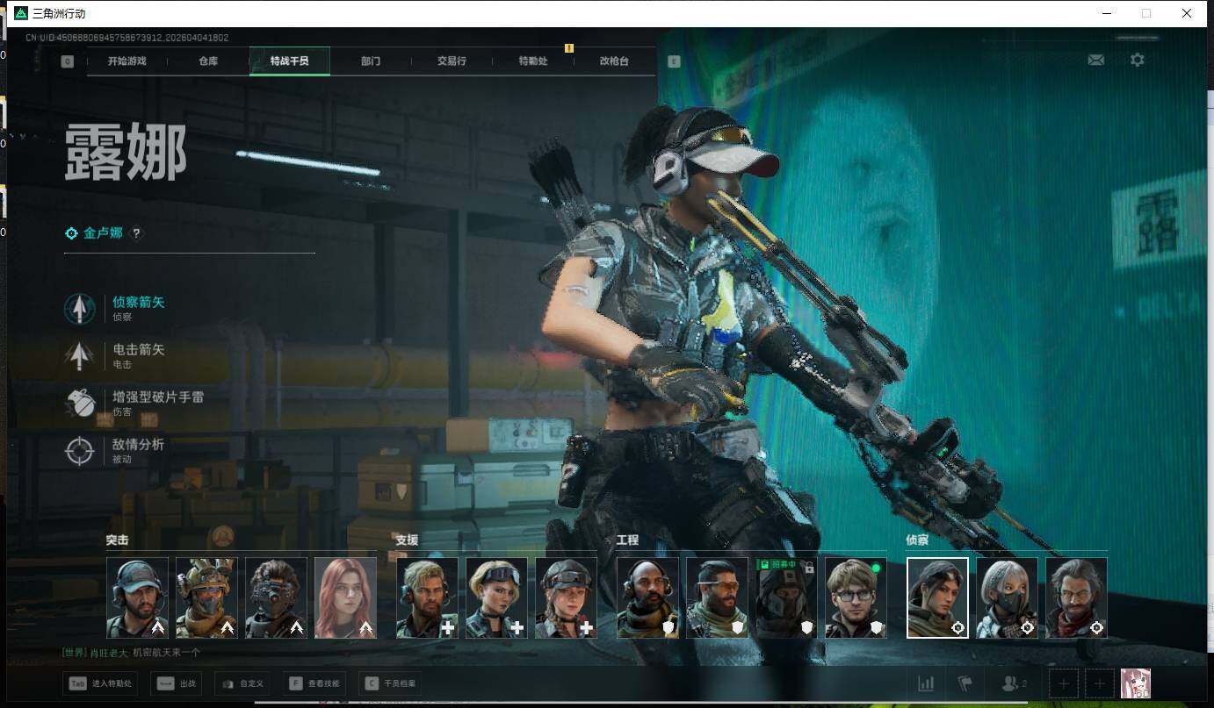Open the mail envelope icon
The width and height of the screenshot is (1214, 708).
point(1096,60)
